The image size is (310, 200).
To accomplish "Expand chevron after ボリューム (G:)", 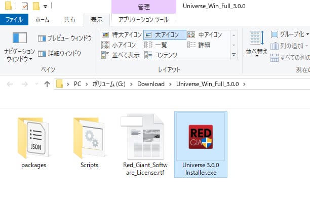I will (x=131, y=84).
